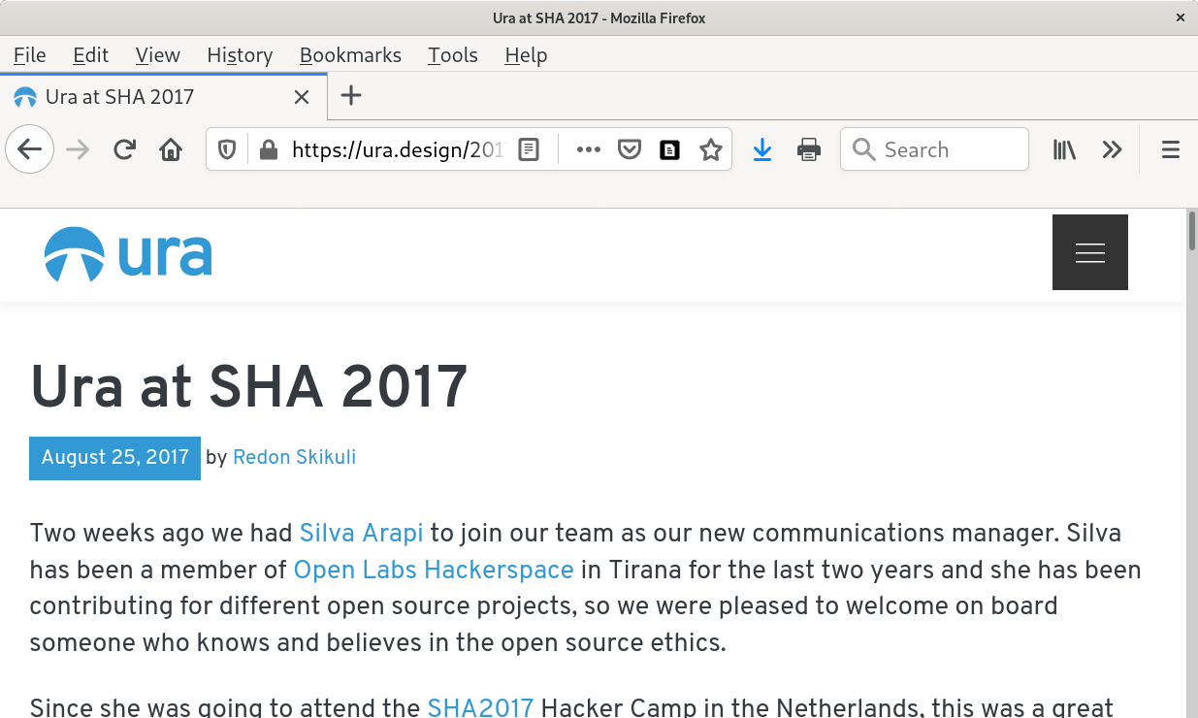Go back to the previous page
This screenshot has height=718, width=1198.
pyautogui.click(x=30, y=149)
